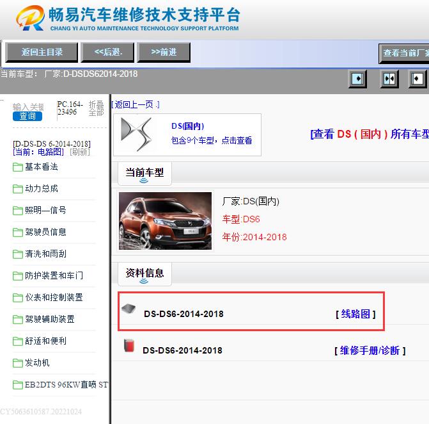Click the grey book icon for 线路图
This screenshot has height=424, width=429.
129,309
